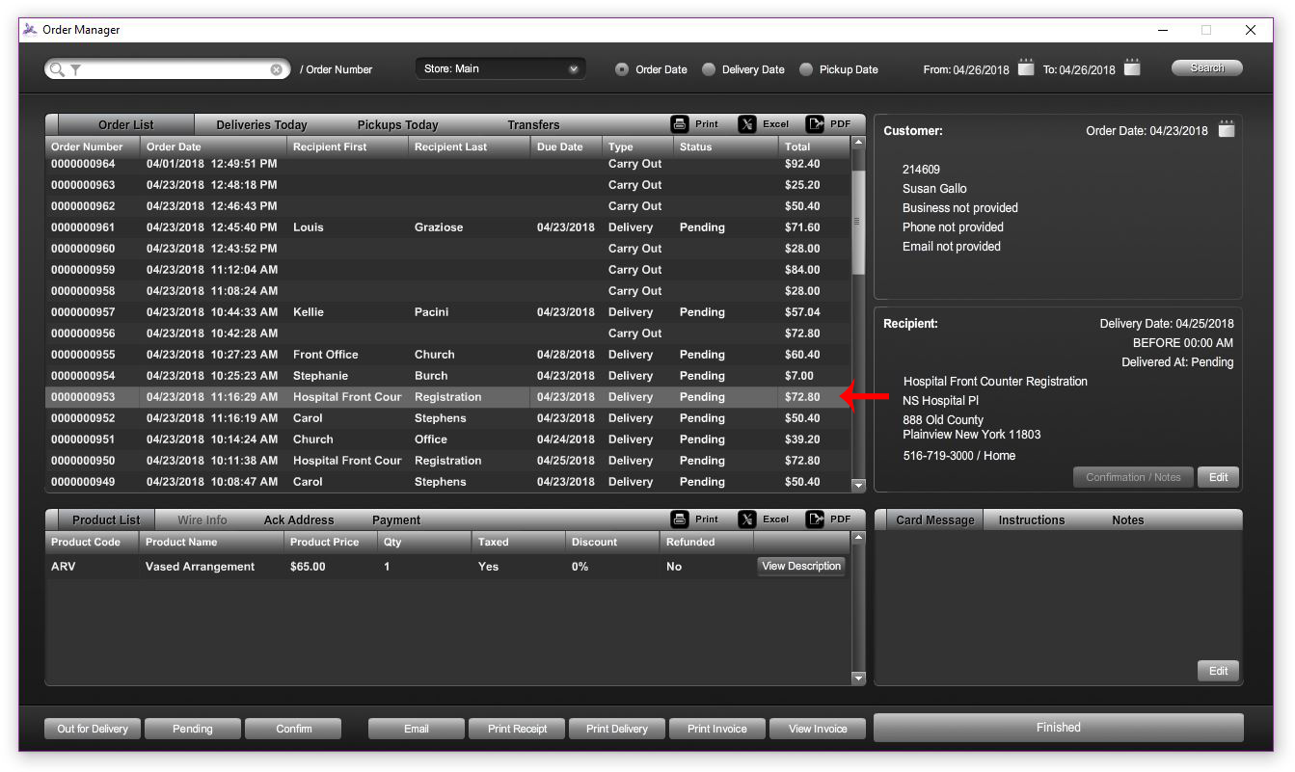Select the Pickup Date radio button
This screenshot has width=1295, height=772.
click(x=806, y=69)
